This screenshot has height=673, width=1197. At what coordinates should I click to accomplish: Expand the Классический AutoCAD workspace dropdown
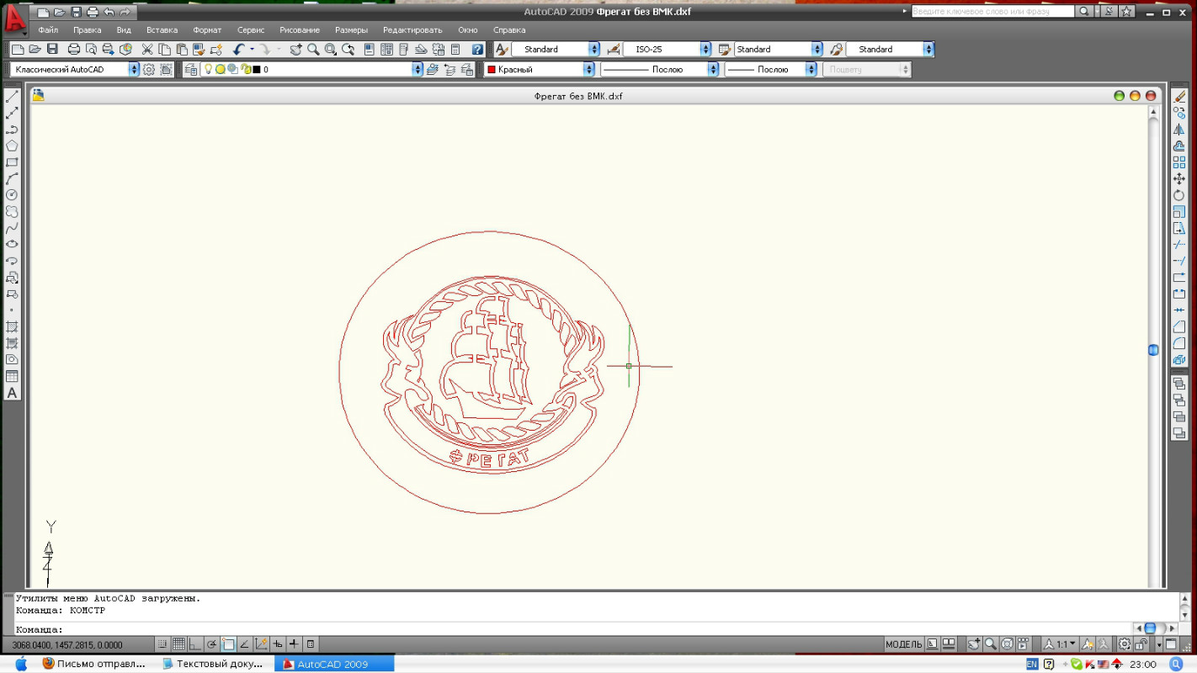[x=134, y=70]
